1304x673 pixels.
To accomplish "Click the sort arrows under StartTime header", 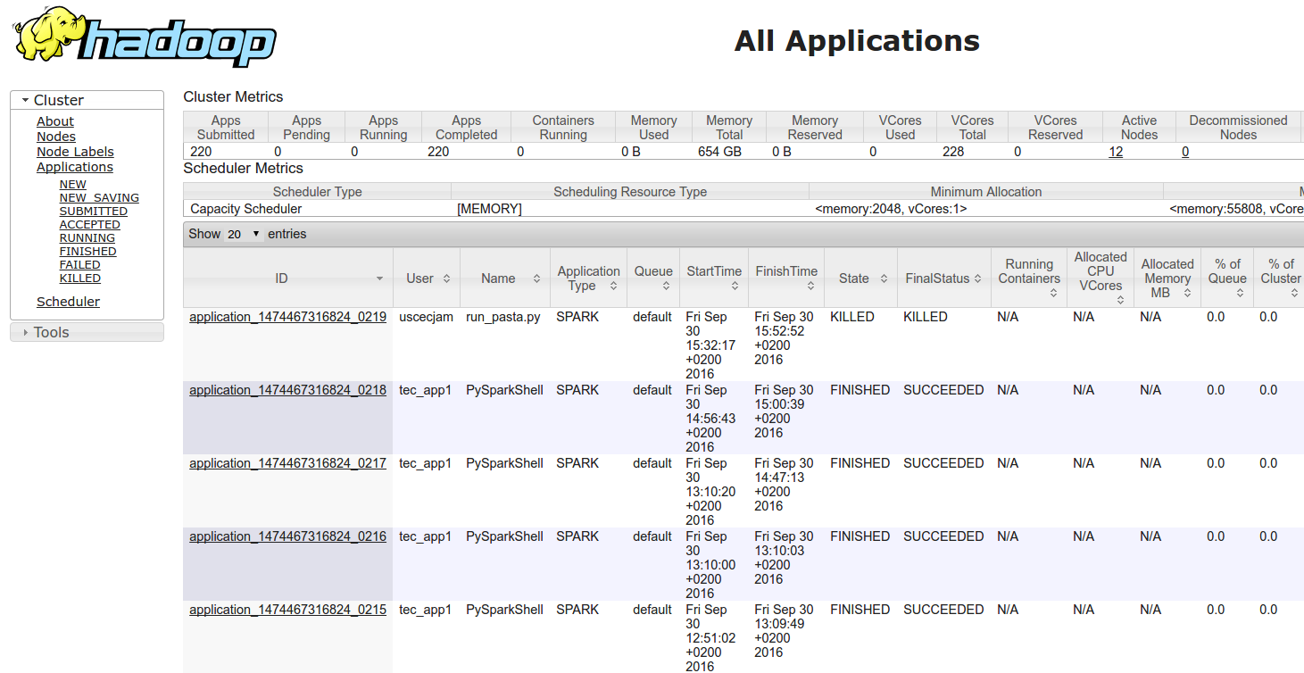I will [x=735, y=286].
